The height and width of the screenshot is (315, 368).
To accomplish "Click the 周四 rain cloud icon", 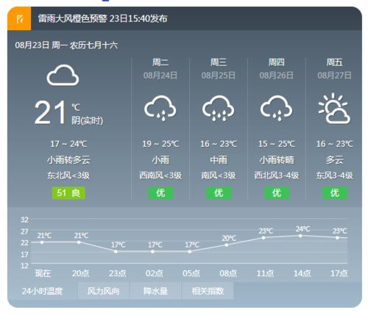I will [277, 108].
